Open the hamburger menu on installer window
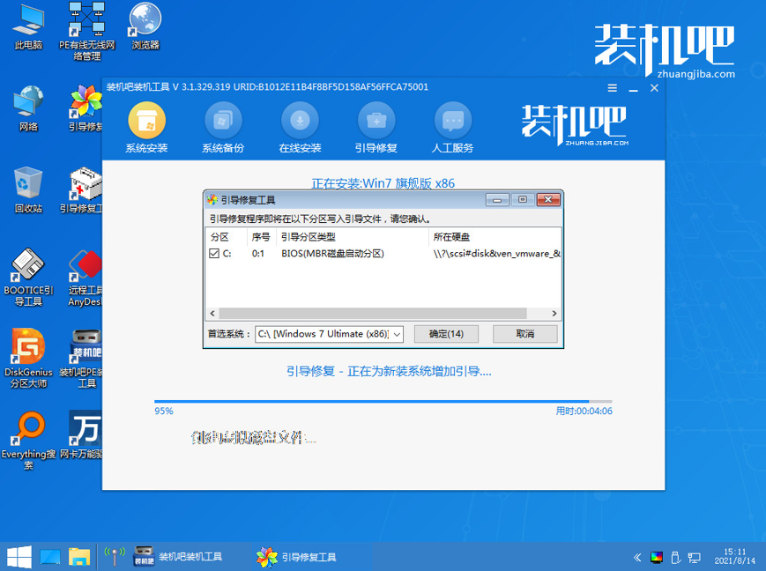The image size is (766, 571). (612, 88)
